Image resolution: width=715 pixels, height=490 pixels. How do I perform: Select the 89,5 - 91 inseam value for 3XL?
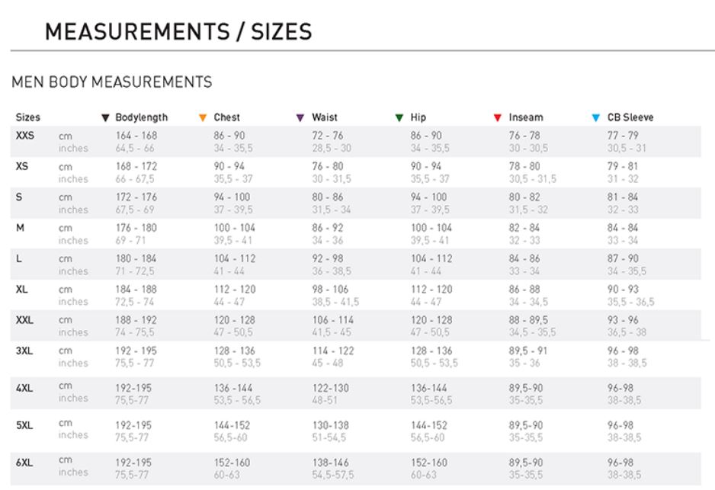pyautogui.click(x=528, y=351)
